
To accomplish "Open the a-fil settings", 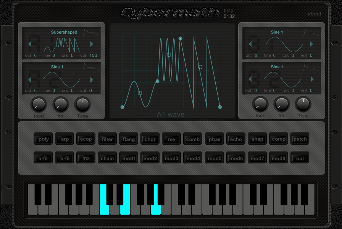I will 43,158.
